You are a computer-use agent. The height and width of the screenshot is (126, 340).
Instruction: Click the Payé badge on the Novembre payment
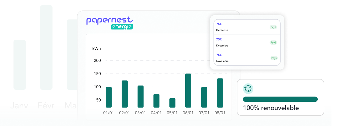(274, 58)
